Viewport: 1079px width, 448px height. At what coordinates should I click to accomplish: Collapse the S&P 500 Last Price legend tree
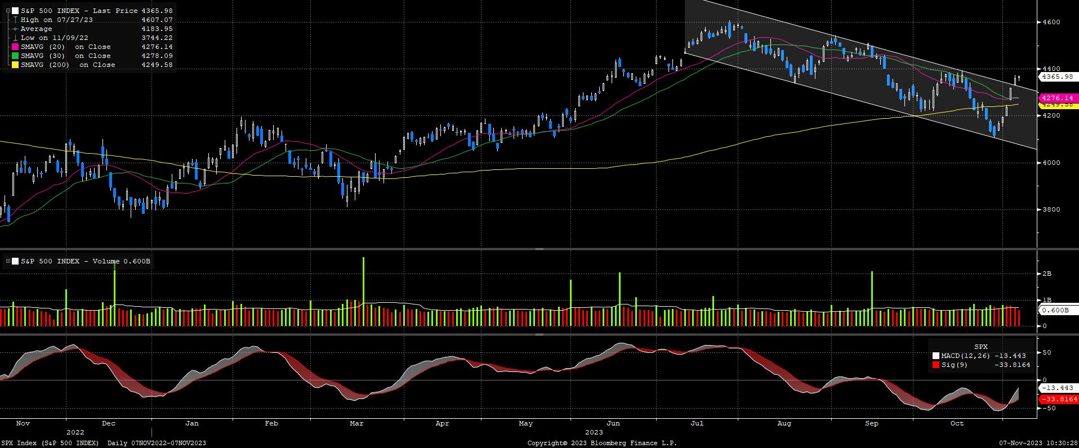click(7, 11)
